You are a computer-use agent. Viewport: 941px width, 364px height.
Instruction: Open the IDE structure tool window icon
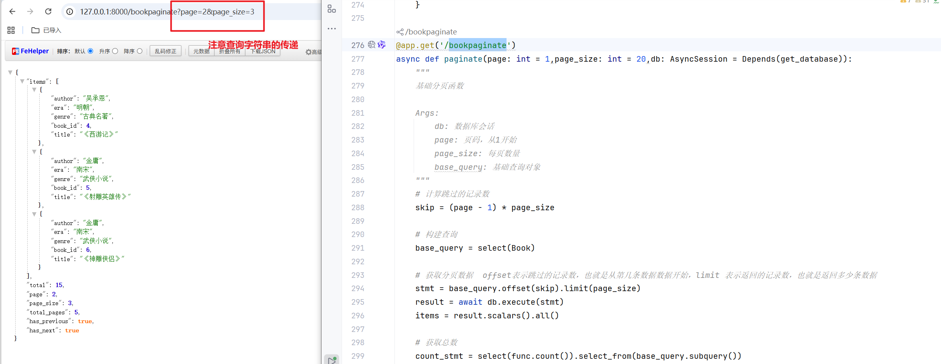coord(332,9)
